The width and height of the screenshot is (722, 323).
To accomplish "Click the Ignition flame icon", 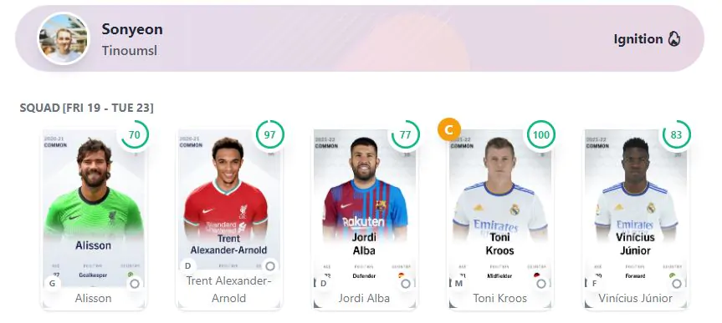I will [673, 39].
